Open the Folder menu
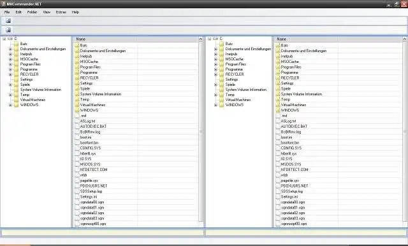Screen dimensions: 408x246 coord(32,12)
